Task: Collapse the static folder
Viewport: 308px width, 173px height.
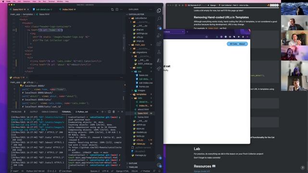Action: pos(139,68)
